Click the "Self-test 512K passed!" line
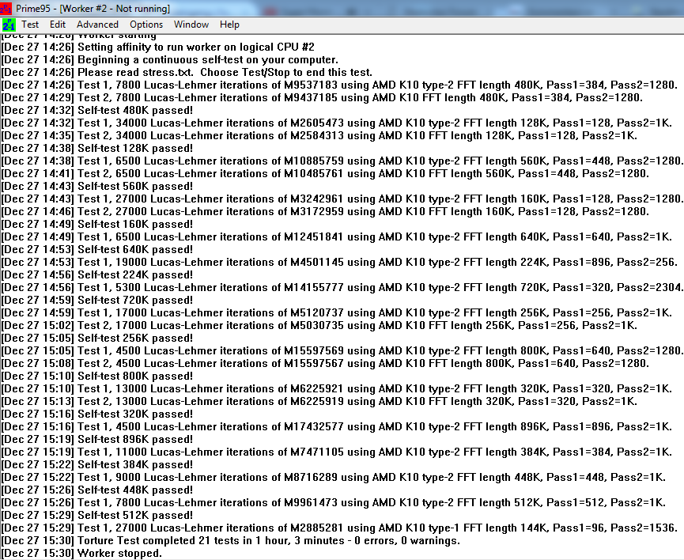 click(x=96, y=516)
